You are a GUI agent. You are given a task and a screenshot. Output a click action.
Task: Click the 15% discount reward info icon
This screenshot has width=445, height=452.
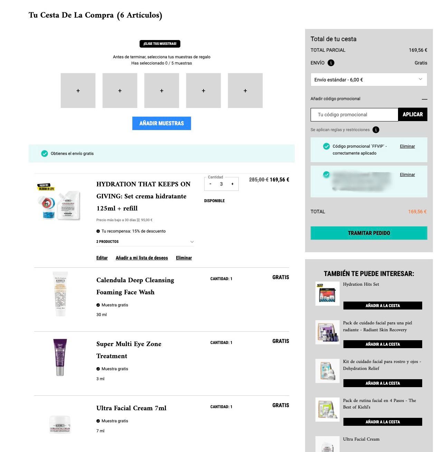pos(98,231)
